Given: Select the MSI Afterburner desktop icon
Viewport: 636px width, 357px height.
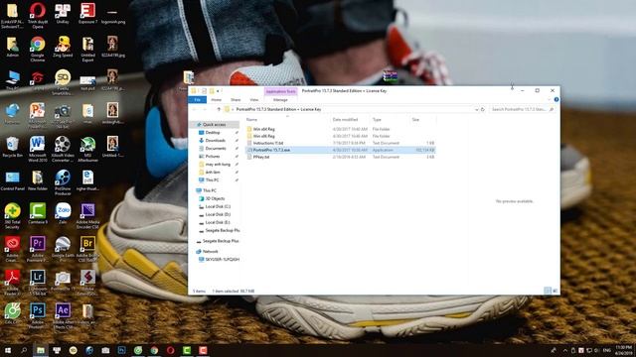Looking at the screenshot, I should 87,149.
